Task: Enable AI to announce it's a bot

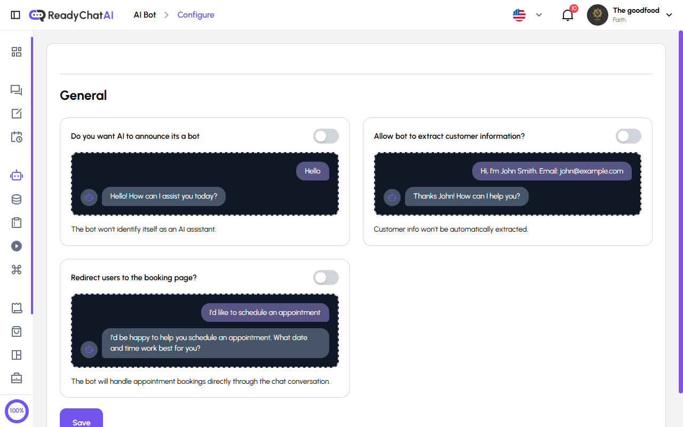Action: (325, 136)
